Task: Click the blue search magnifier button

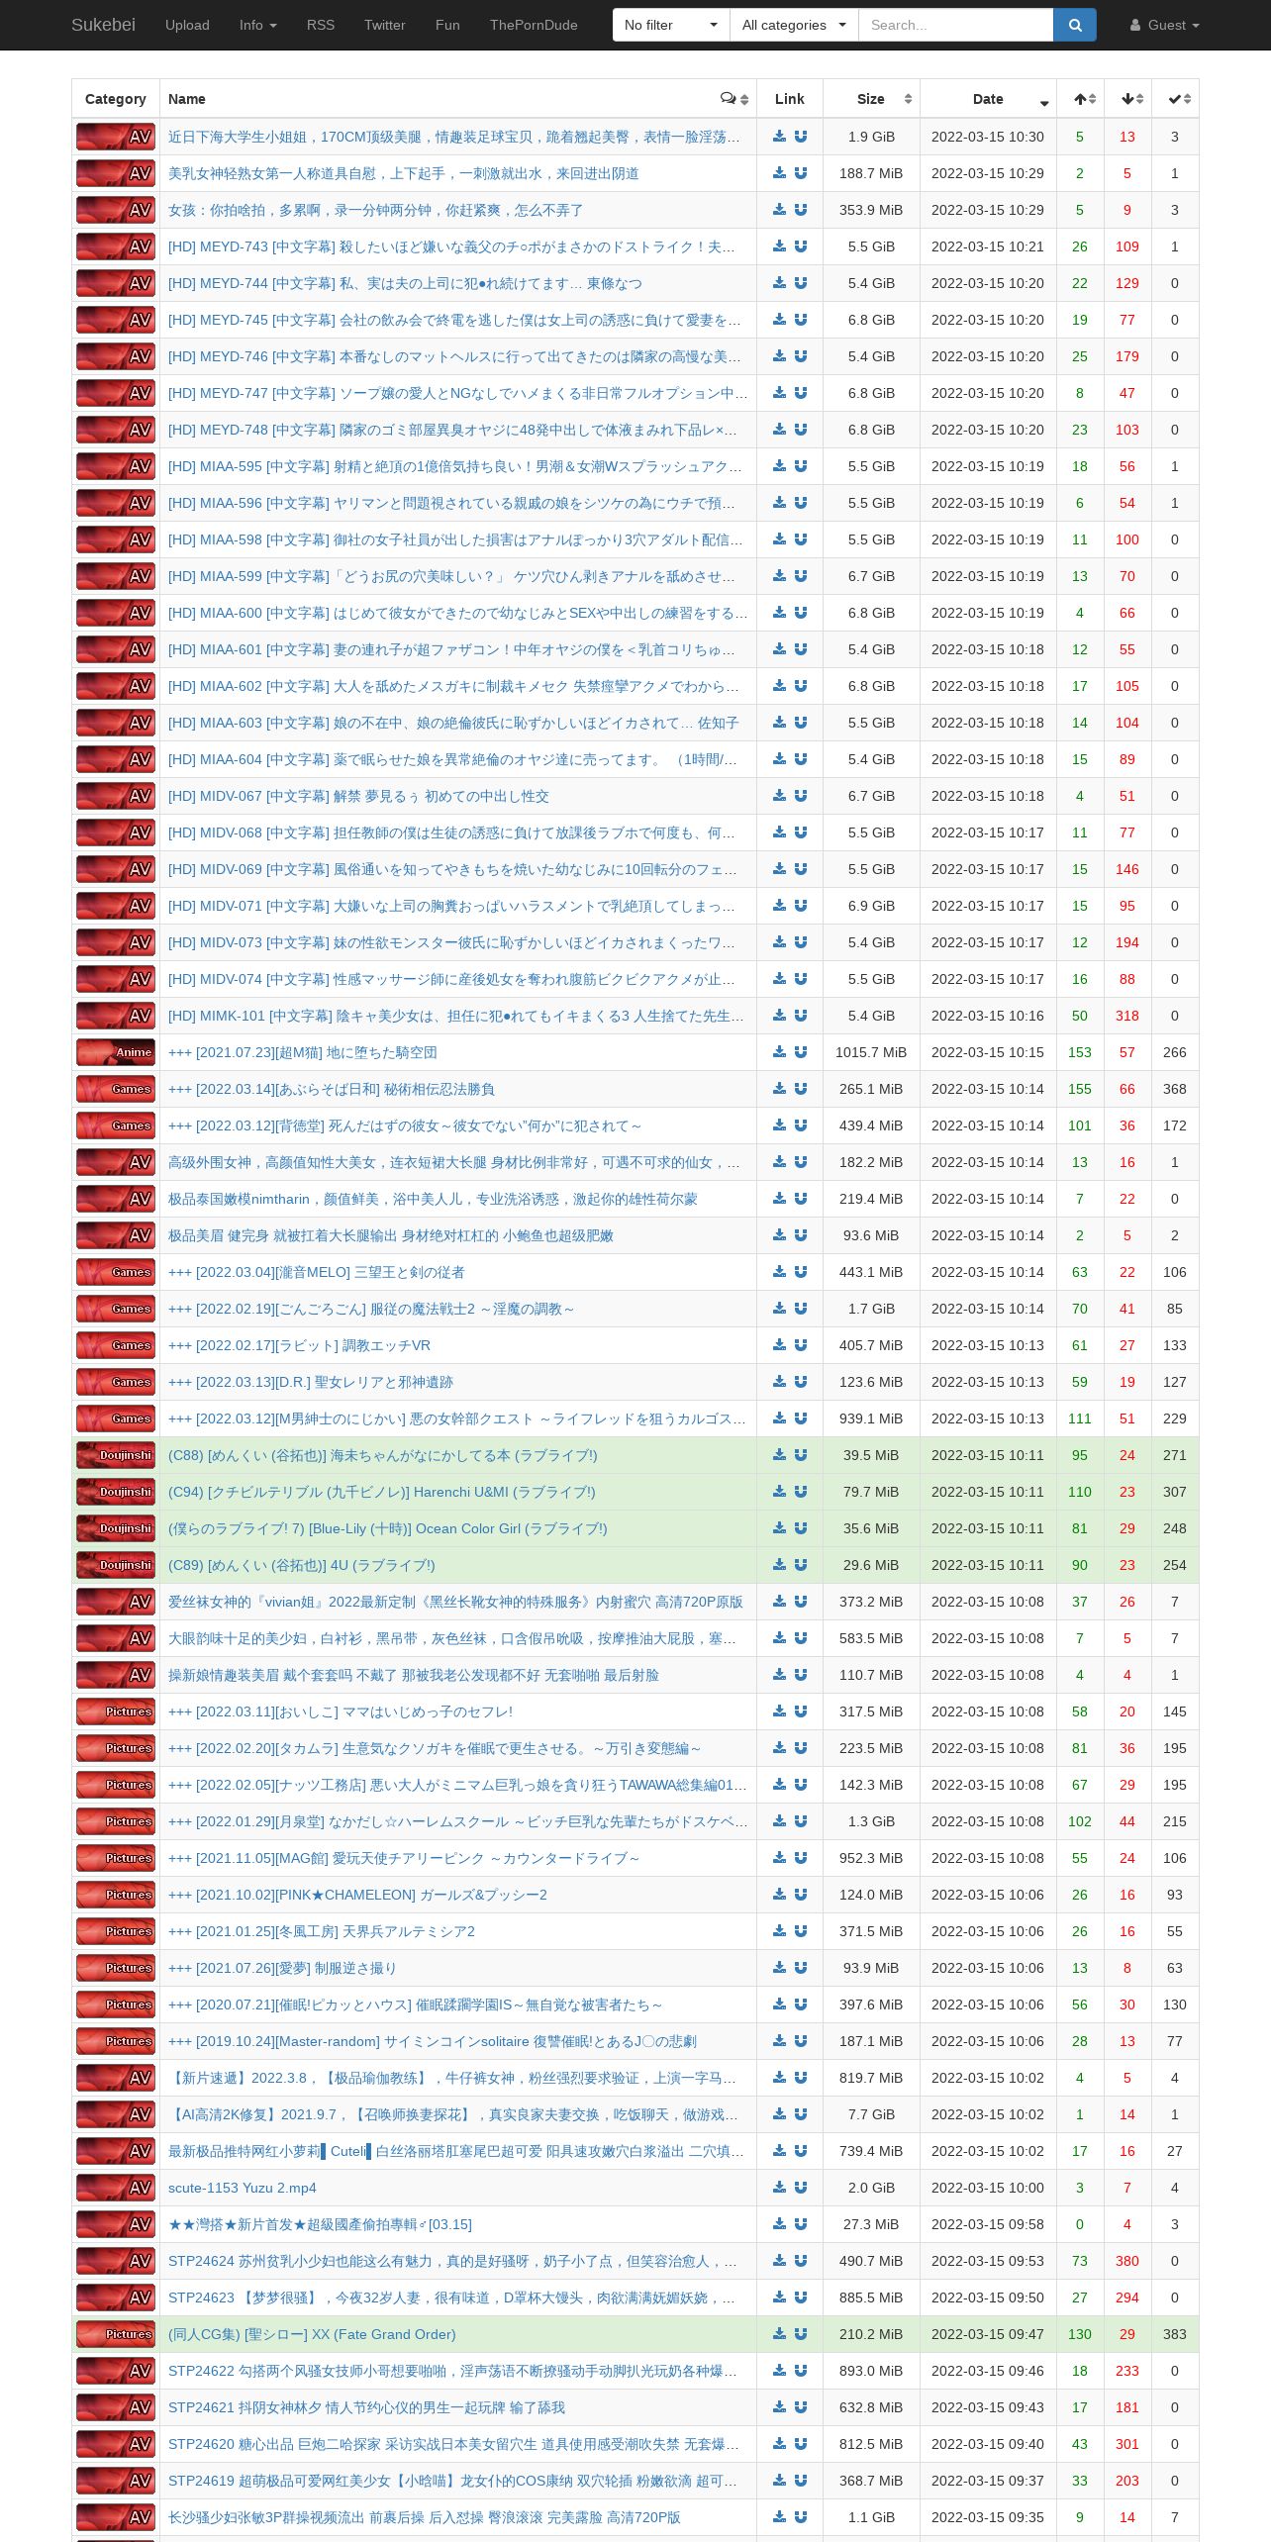Action: pos(1075,25)
